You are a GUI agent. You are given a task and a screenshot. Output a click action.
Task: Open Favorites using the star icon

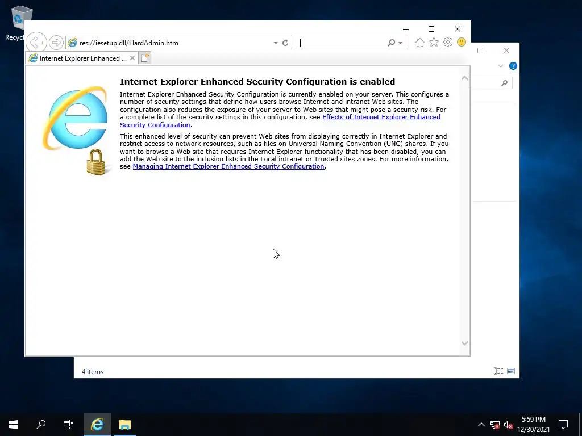point(434,43)
